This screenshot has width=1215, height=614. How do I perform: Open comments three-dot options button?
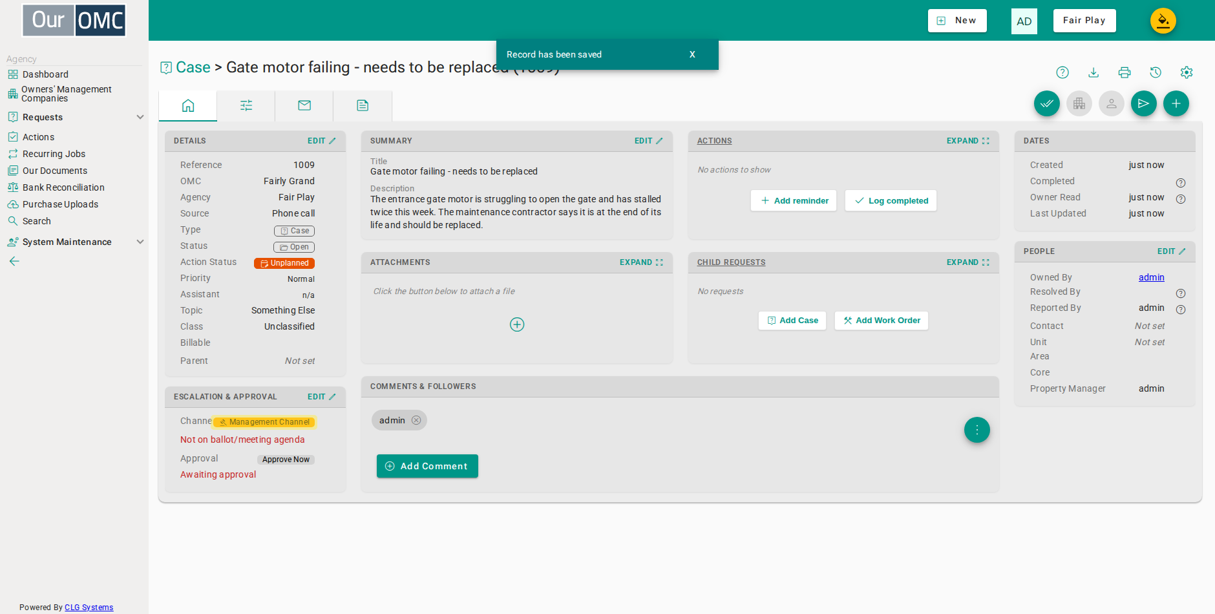click(x=977, y=430)
